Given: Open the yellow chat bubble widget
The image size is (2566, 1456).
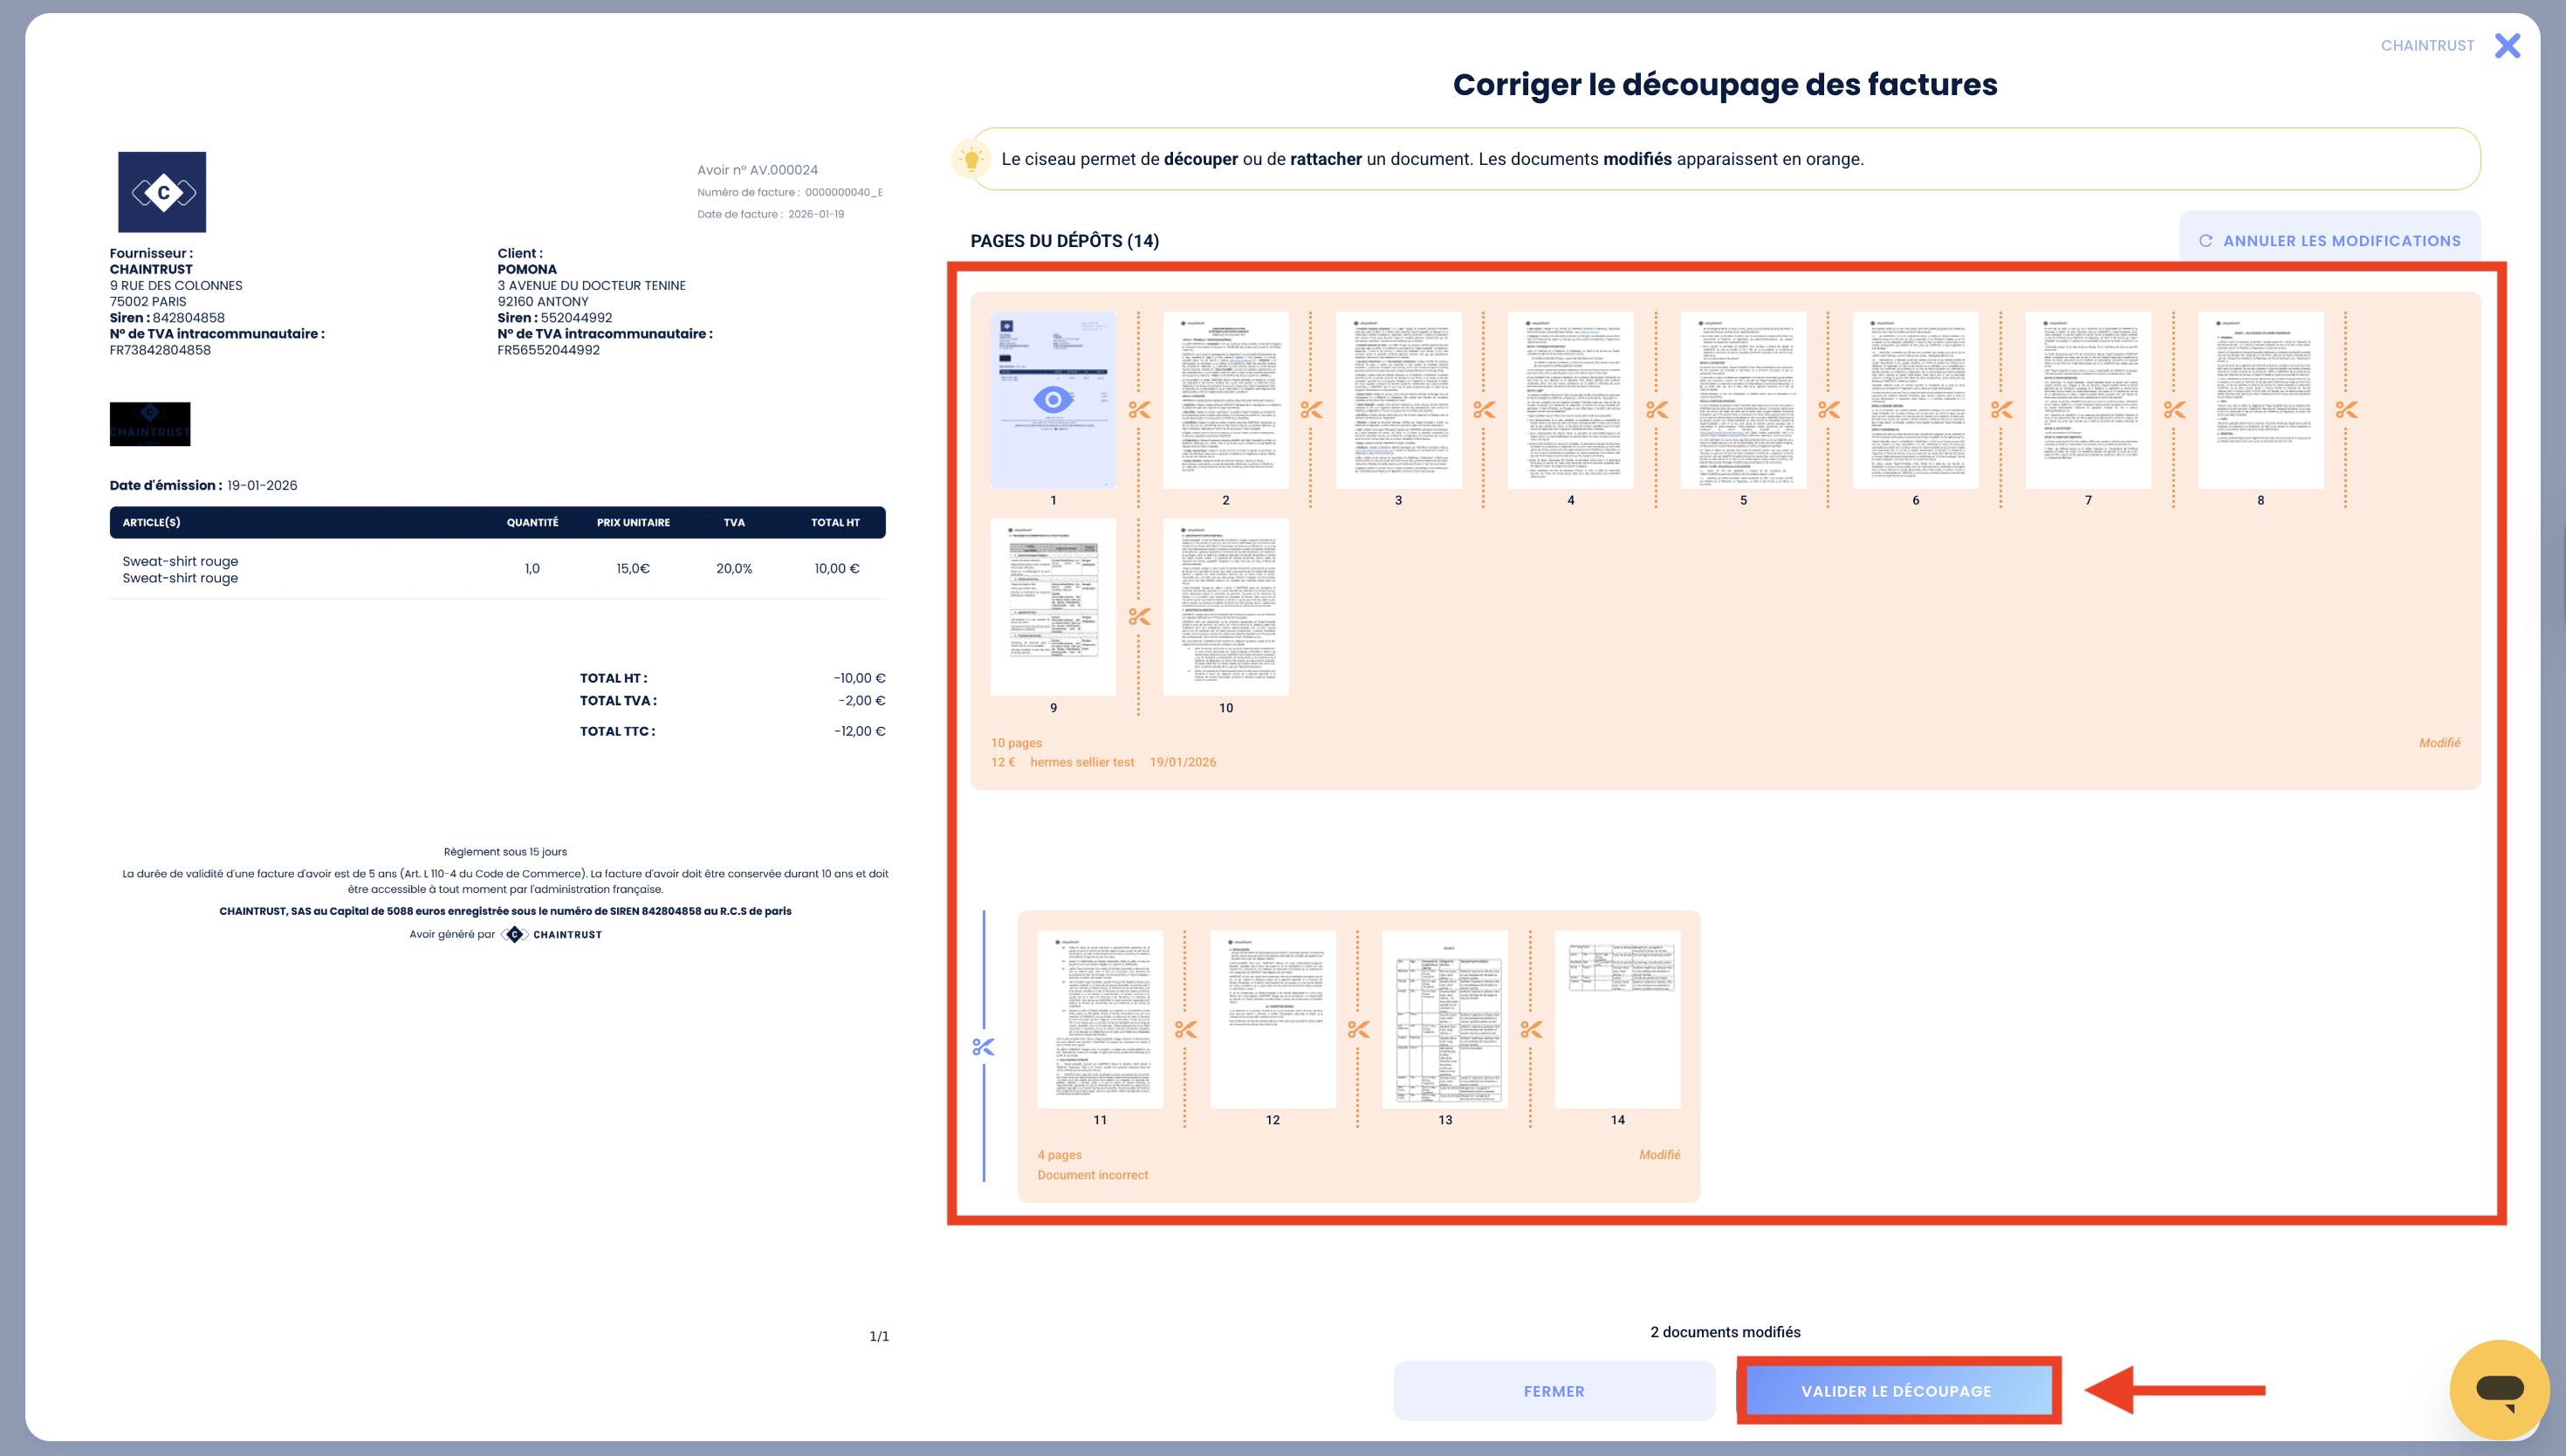Looking at the screenshot, I should [x=2499, y=1389].
